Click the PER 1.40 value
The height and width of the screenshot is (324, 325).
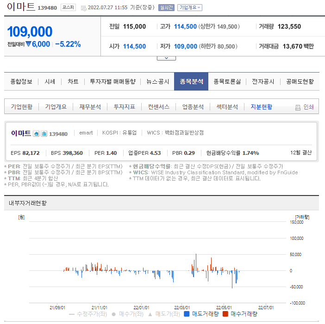click(111, 153)
